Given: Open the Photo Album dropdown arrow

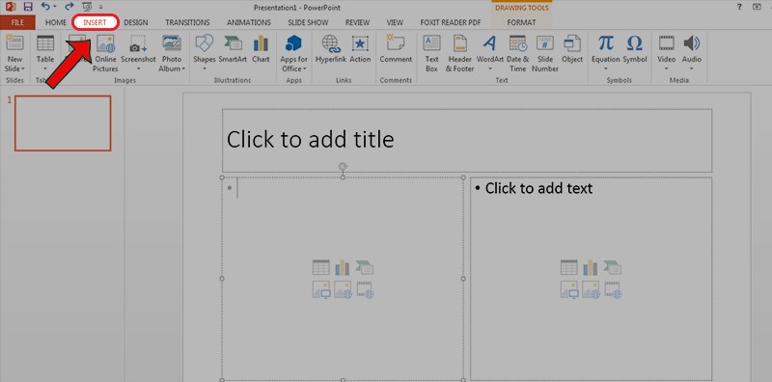Looking at the screenshot, I should (x=183, y=68).
